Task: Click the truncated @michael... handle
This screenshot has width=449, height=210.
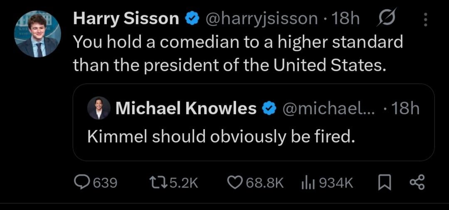Action: [x=328, y=109]
